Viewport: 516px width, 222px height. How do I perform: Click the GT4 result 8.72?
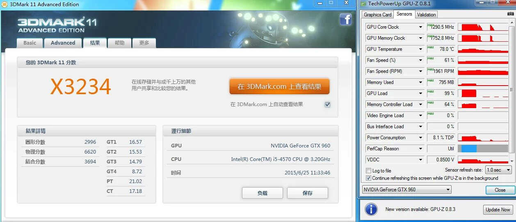coord(137,172)
